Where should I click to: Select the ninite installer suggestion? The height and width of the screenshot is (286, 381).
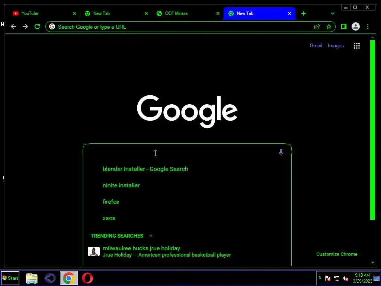pos(187,185)
